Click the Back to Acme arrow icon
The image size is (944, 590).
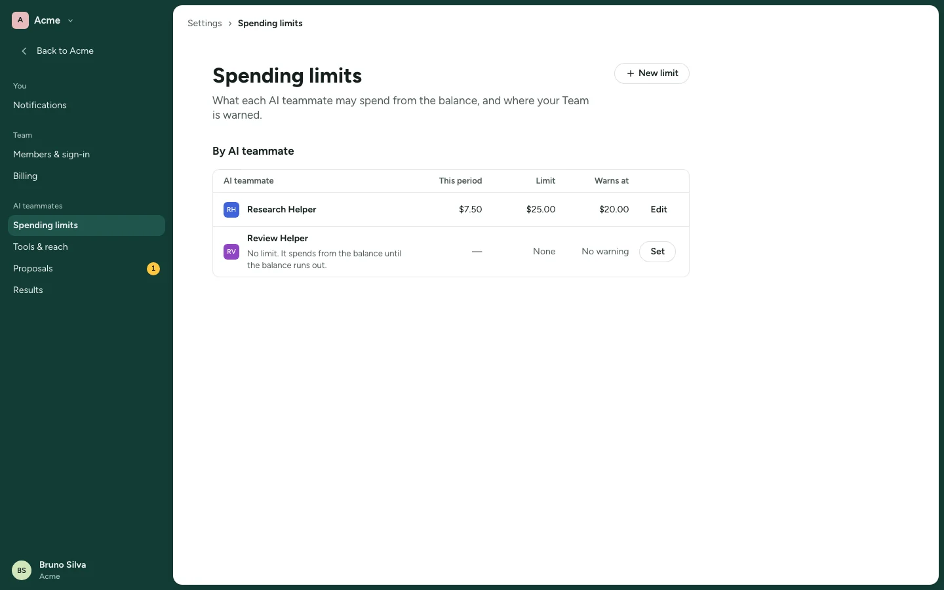[x=24, y=51]
